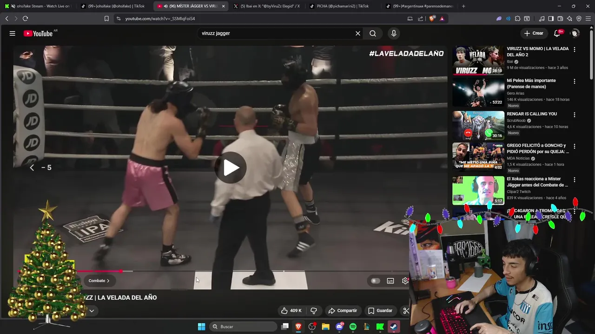Open Brave Shields lion icon
This screenshot has height=334, width=595.
tap(432, 19)
